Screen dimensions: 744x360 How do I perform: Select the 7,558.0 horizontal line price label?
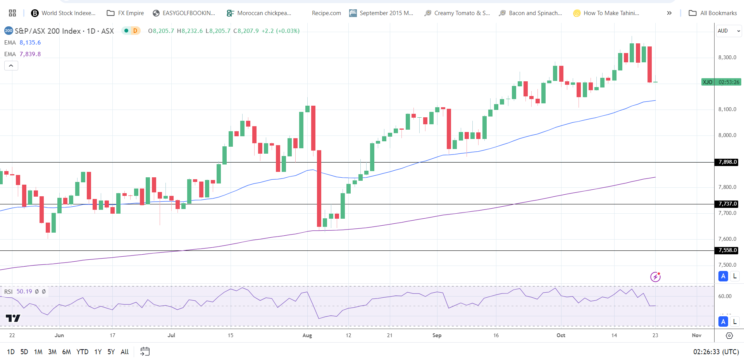[726, 250]
